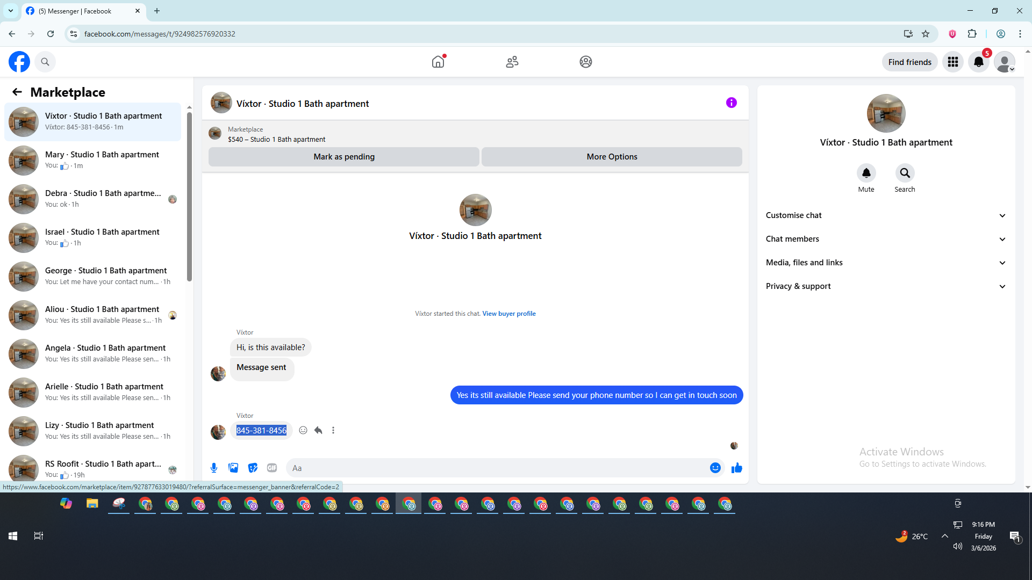Screen dimensions: 1032x580
Task: Click the voice clip microphone icon
Action: click(x=214, y=468)
